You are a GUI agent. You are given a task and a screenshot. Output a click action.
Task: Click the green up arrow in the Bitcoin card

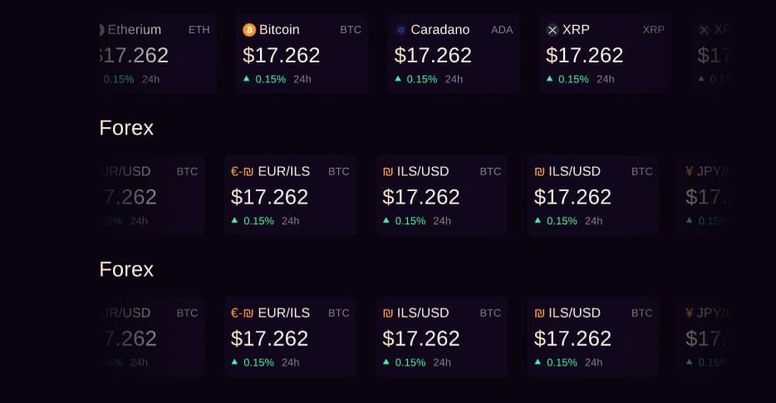(x=247, y=78)
